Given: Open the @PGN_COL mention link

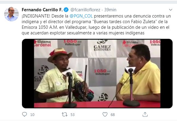Looking at the screenshot, I should tap(81, 16).
